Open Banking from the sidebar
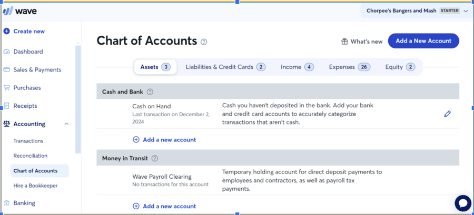The height and width of the screenshot is (215, 474). click(x=24, y=203)
